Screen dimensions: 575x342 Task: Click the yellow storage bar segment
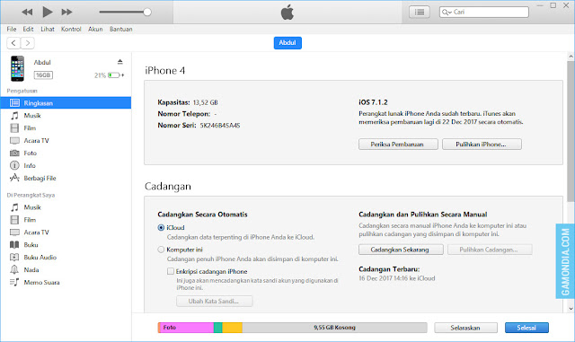(x=232, y=328)
